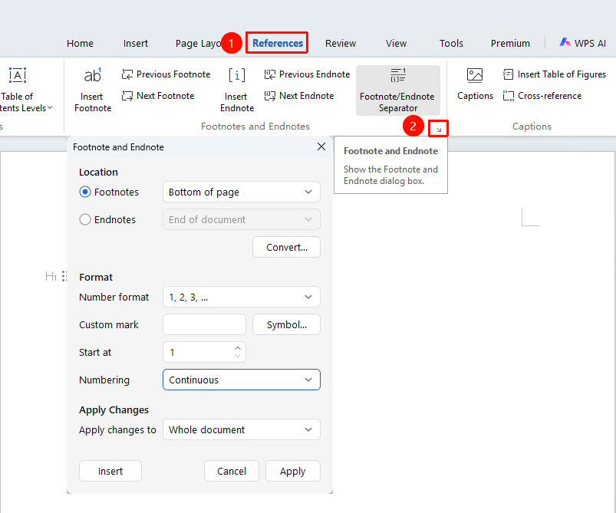Click the Insert Endnote icon
Image resolution: width=616 pixels, height=513 pixels.
[237, 75]
